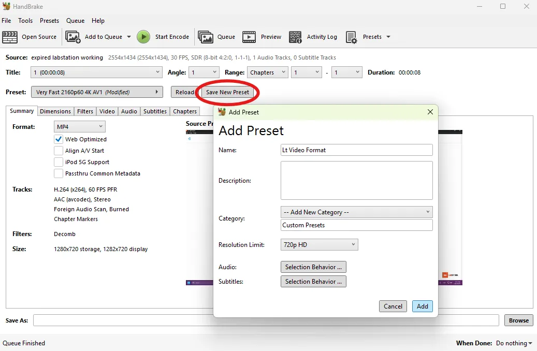Click the Audio Selection Behavior button

313,267
